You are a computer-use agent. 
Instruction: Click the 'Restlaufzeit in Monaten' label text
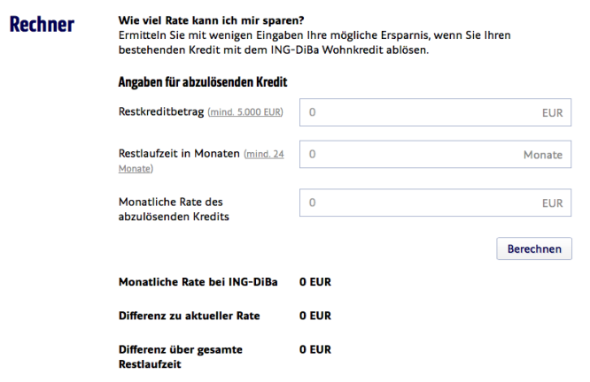179,154
